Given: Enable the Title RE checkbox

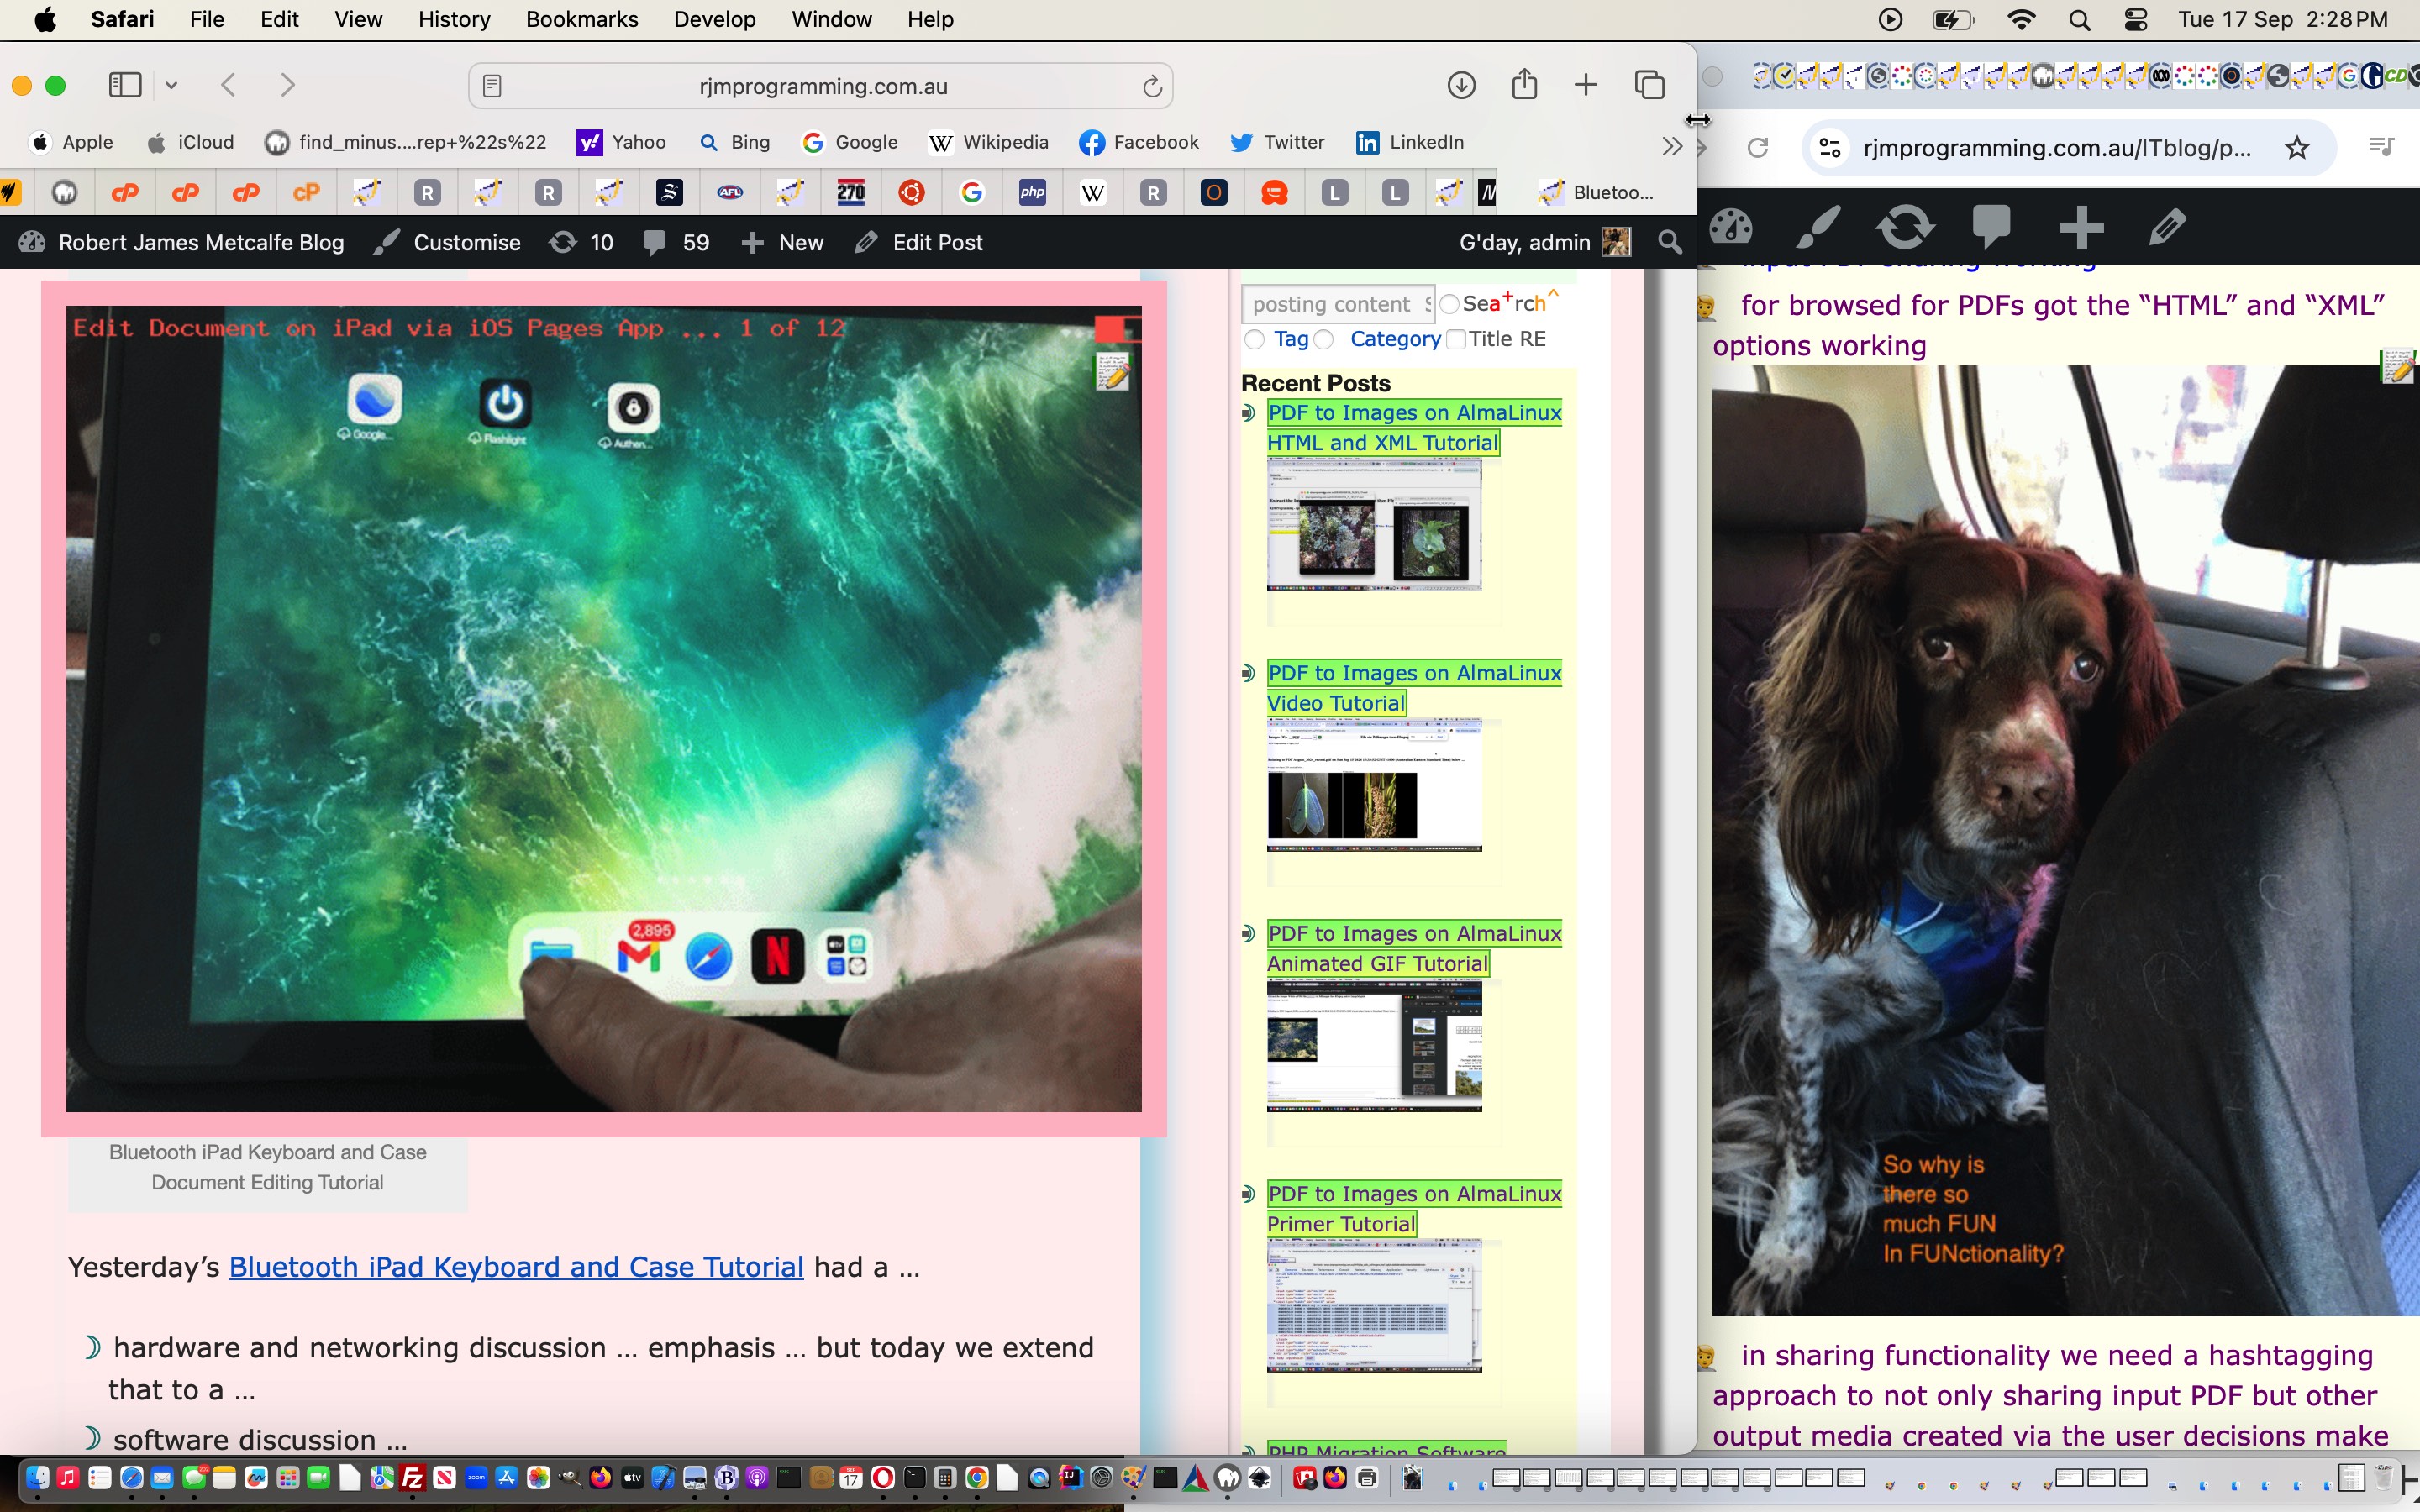Looking at the screenshot, I should click(x=1456, y=339).
